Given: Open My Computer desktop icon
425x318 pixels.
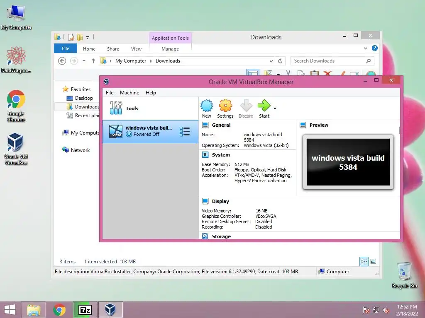Looking at the screenshot, I should (16, 17).
